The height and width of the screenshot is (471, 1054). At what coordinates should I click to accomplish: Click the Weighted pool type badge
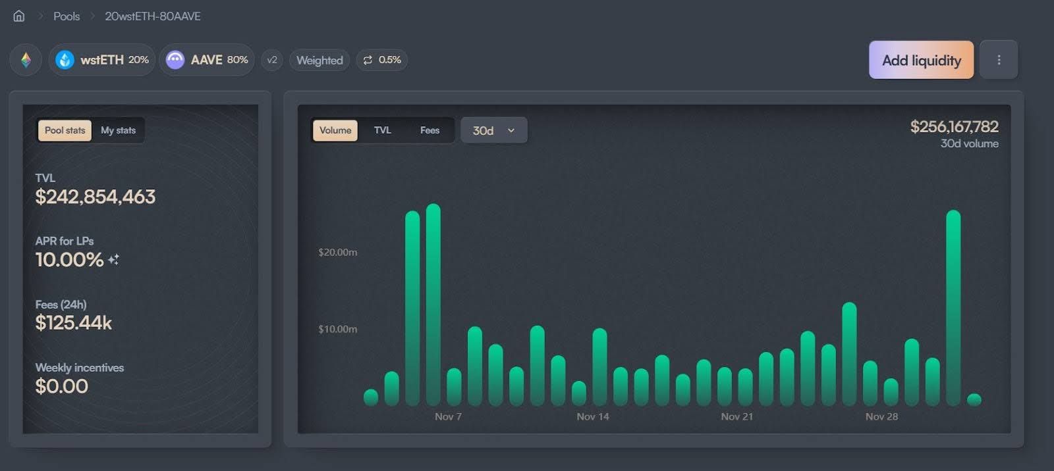pyautogui.click(x=319, y=60)
